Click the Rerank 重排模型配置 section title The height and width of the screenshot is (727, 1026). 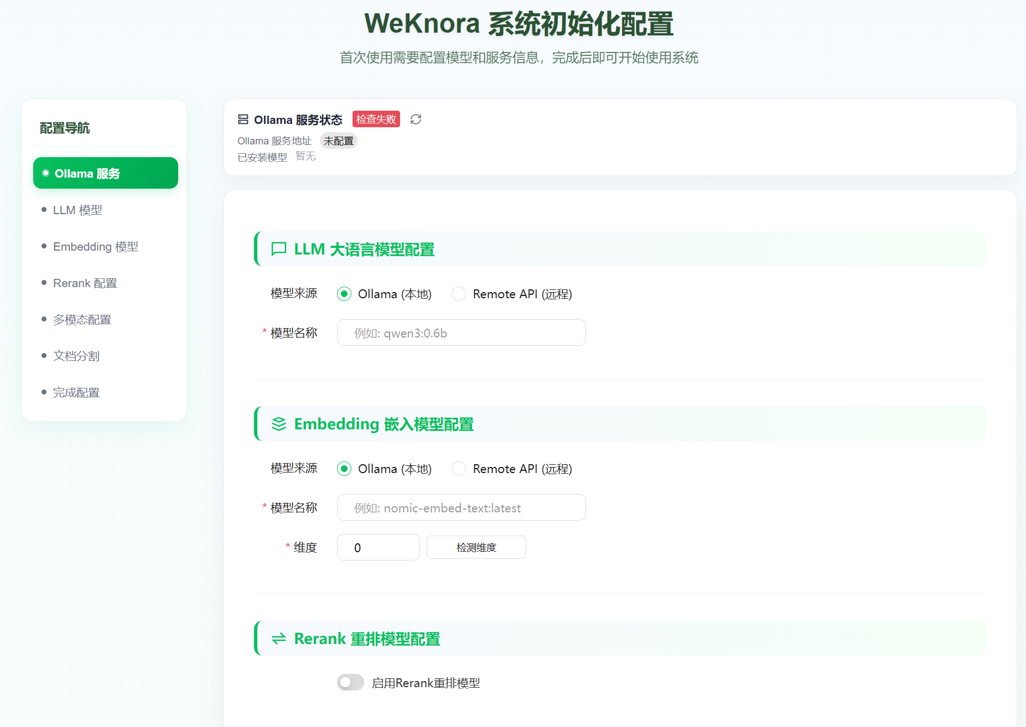coord(367,639)
